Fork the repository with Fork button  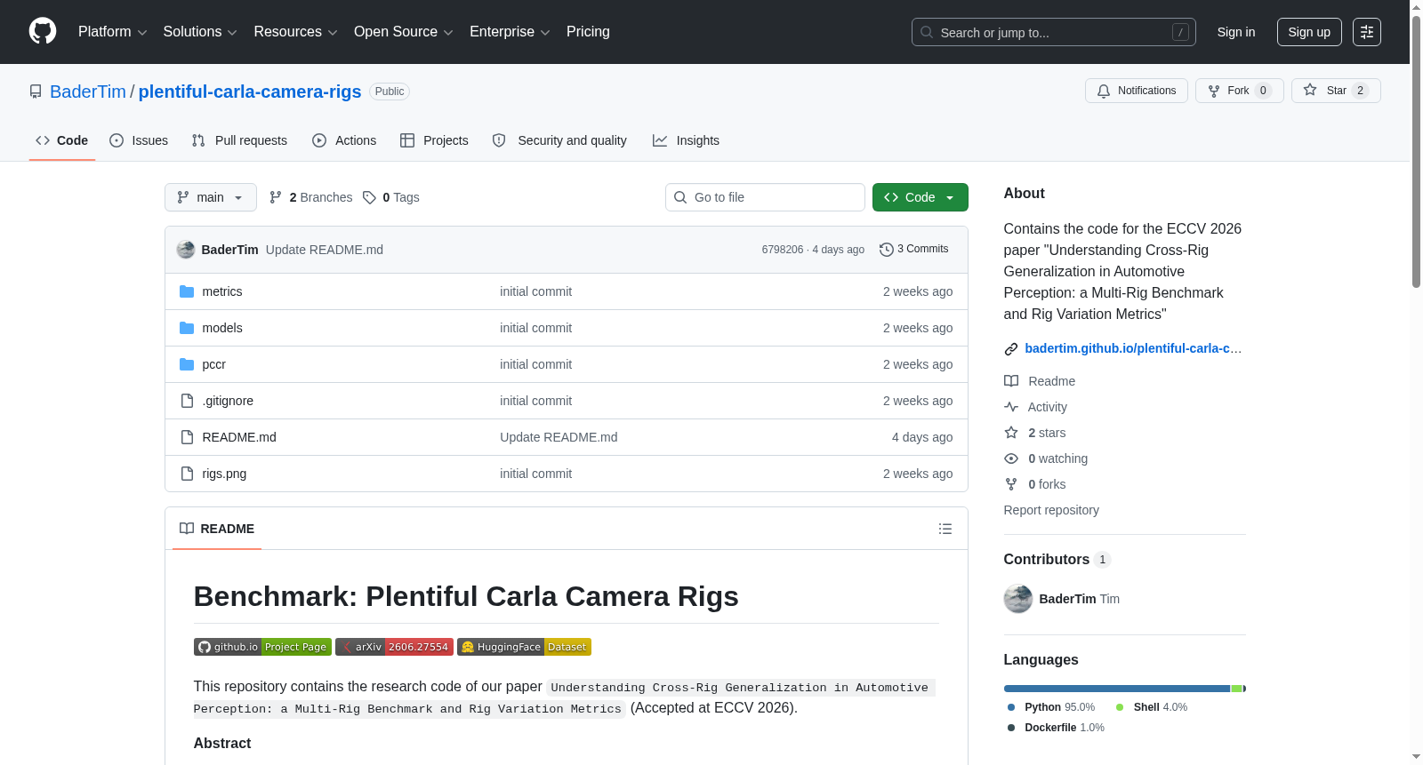click(x=1240, y=91)
